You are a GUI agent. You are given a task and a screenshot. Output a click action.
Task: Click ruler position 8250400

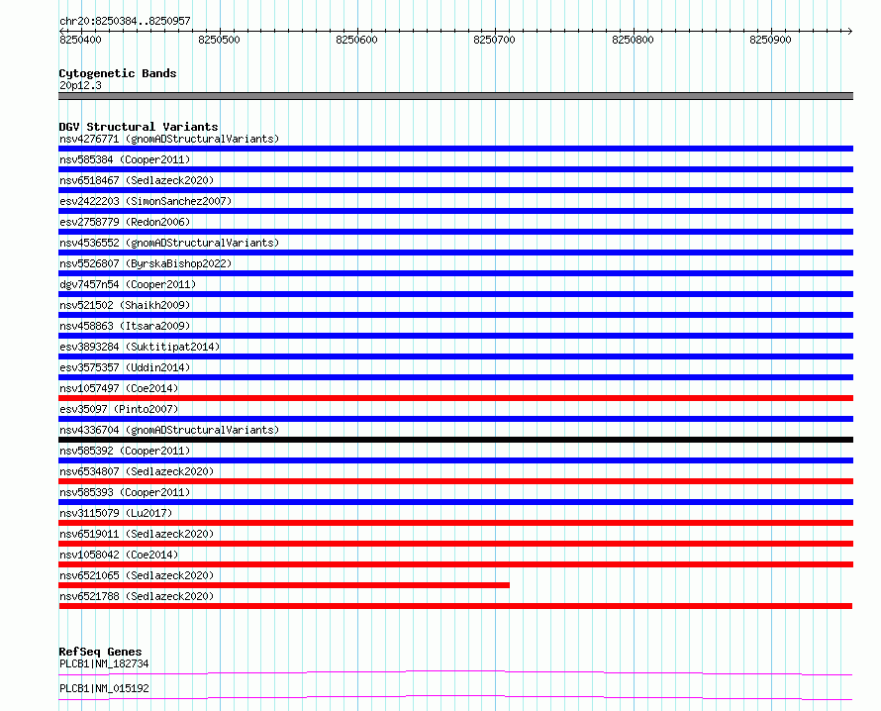click(x=80, y=40)
